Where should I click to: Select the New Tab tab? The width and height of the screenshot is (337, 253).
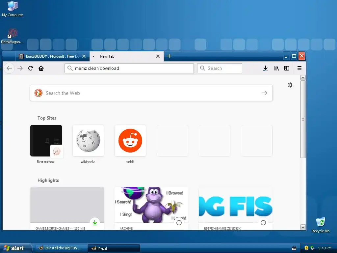pyautogui.click(x=127, y=56)
